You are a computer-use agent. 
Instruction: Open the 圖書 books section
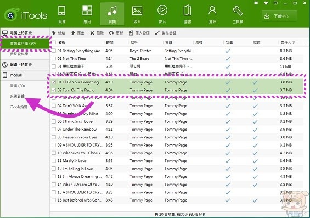coord(187,14)
